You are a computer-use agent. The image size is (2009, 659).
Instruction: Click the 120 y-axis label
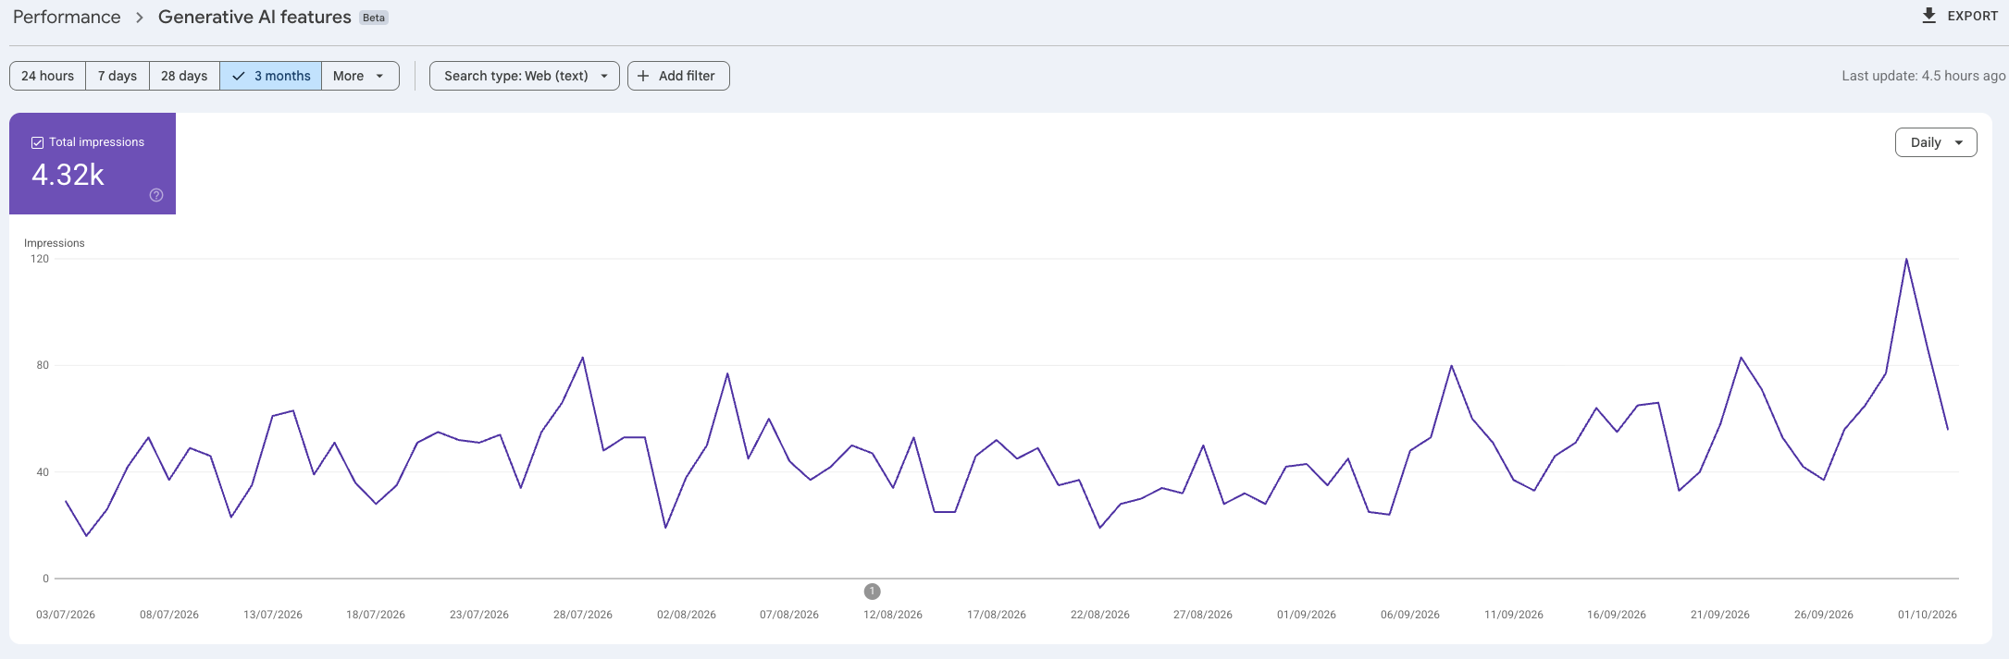(x=40, y=259)
